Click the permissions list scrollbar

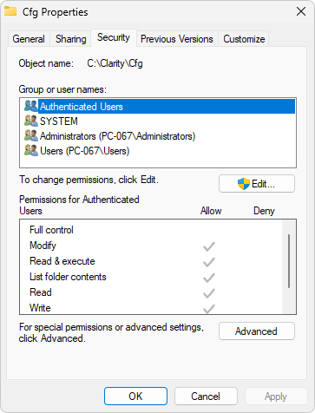coord(289,261)
